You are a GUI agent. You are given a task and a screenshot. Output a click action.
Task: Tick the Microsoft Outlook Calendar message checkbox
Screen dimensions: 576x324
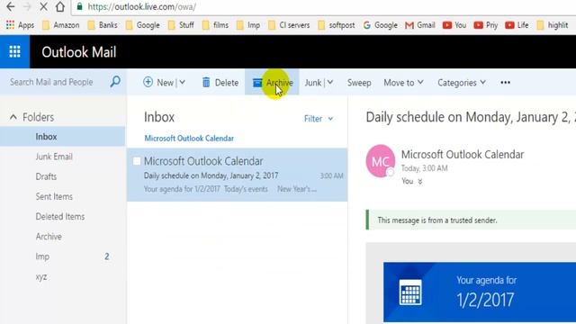(x=137, y=161)
